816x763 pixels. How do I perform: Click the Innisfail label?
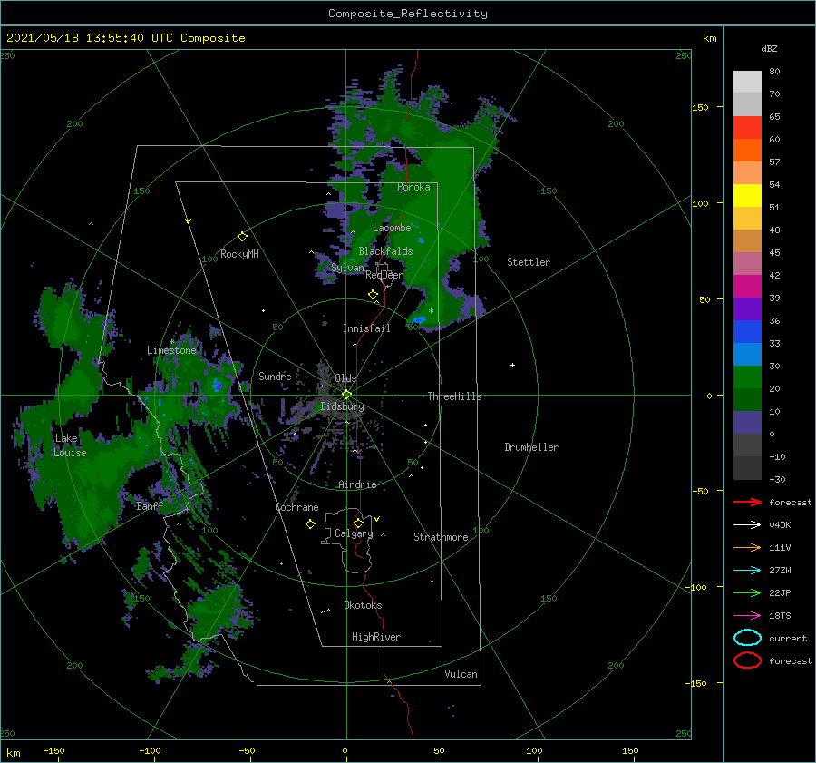[x=366, y=328]
